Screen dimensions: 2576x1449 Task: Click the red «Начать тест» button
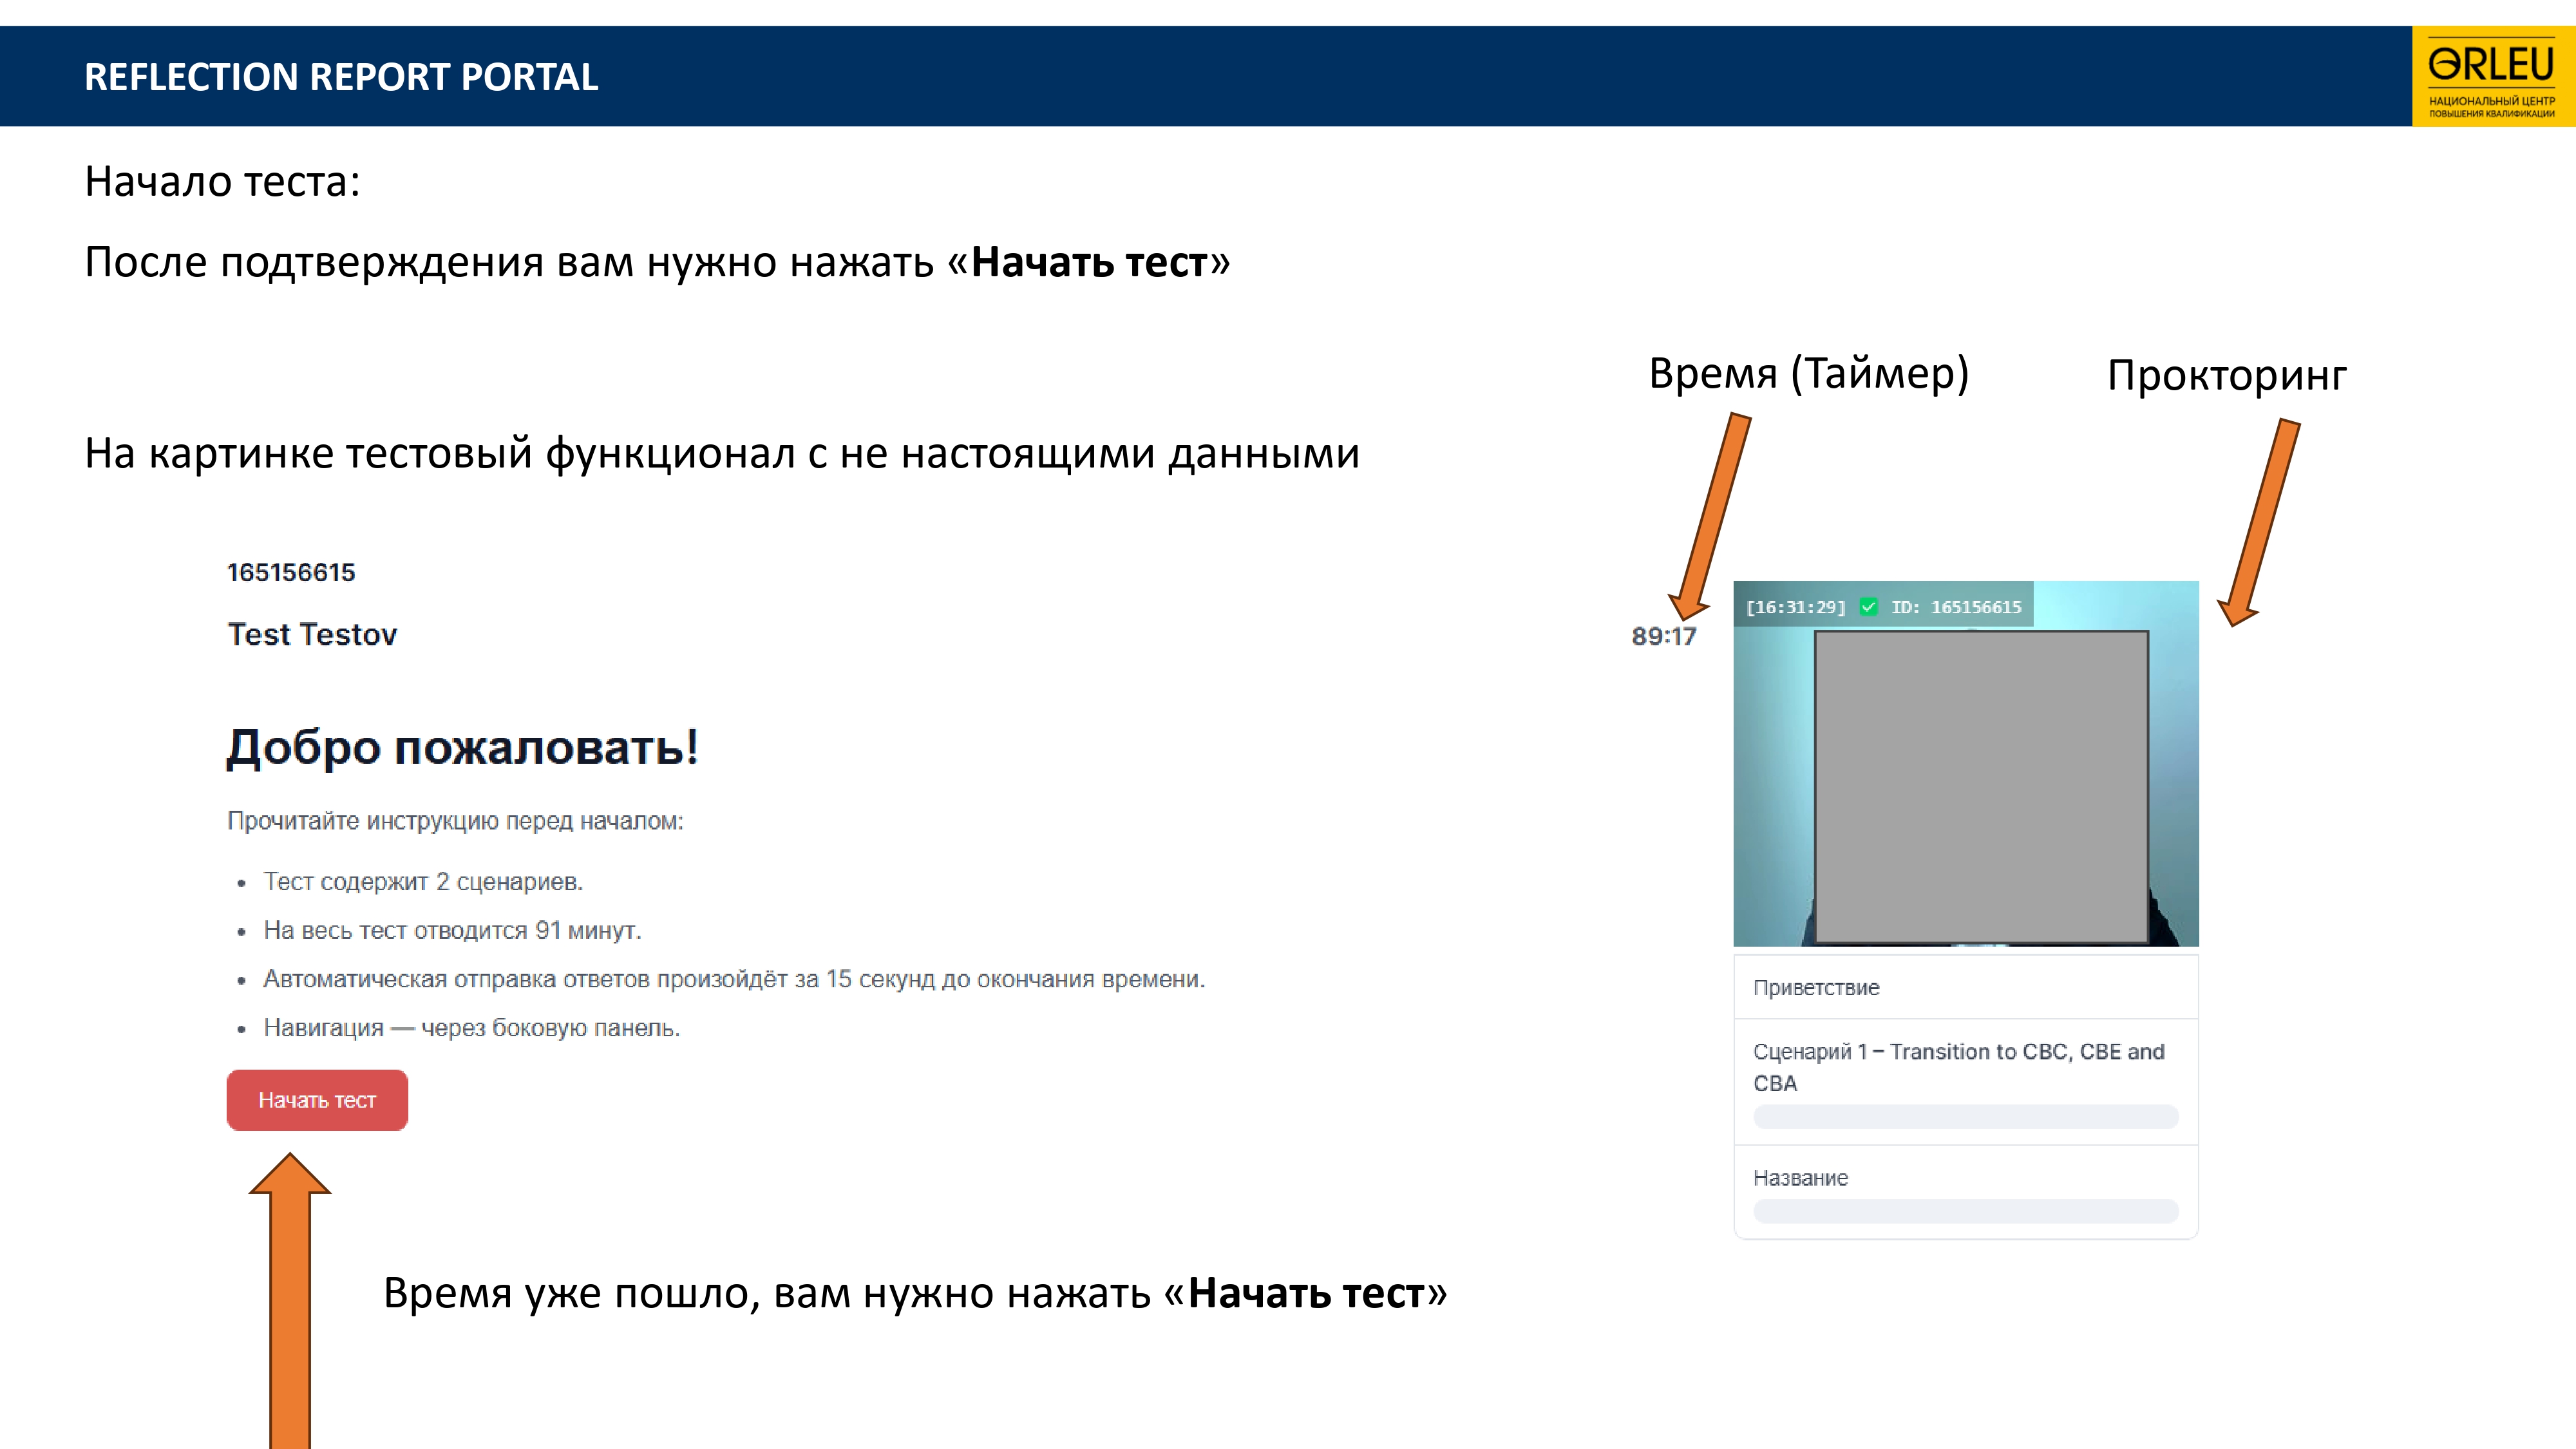(317, 1100)
